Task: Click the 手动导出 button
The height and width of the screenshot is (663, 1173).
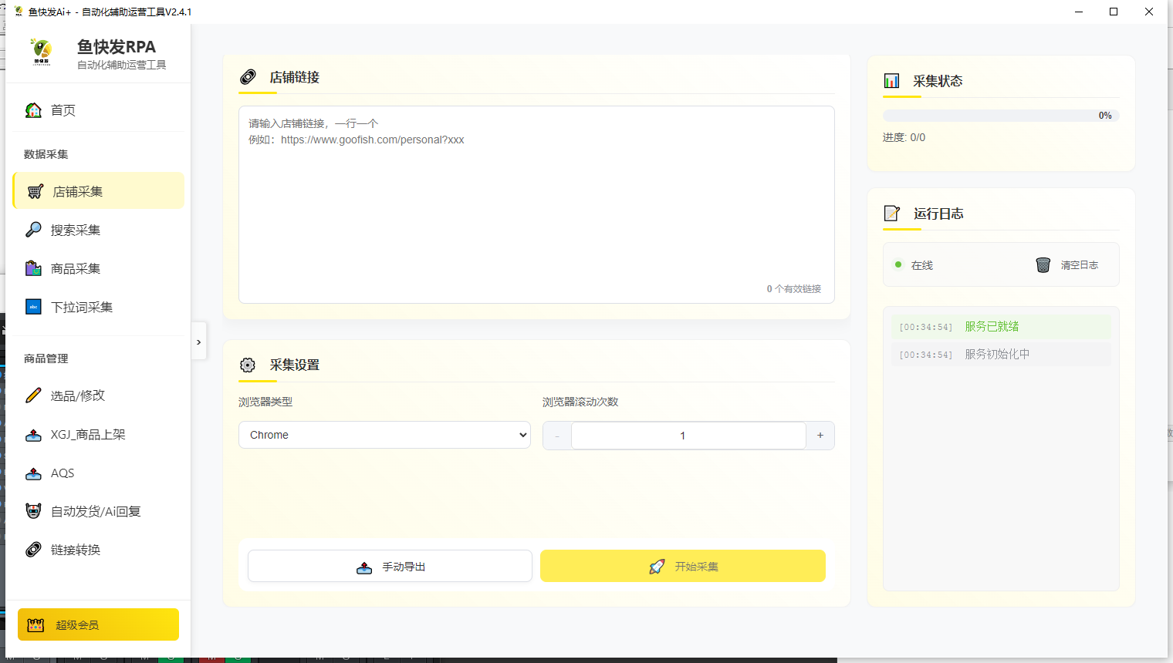Action: click(x=390, y=567)
